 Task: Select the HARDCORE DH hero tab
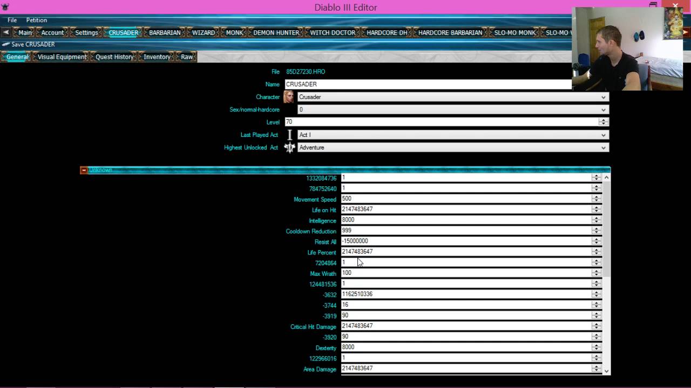tap(387, 32)
